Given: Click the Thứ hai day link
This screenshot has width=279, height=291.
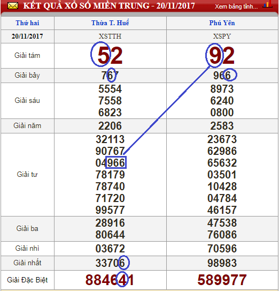Looking at the screenshot, I should (27, 23).
